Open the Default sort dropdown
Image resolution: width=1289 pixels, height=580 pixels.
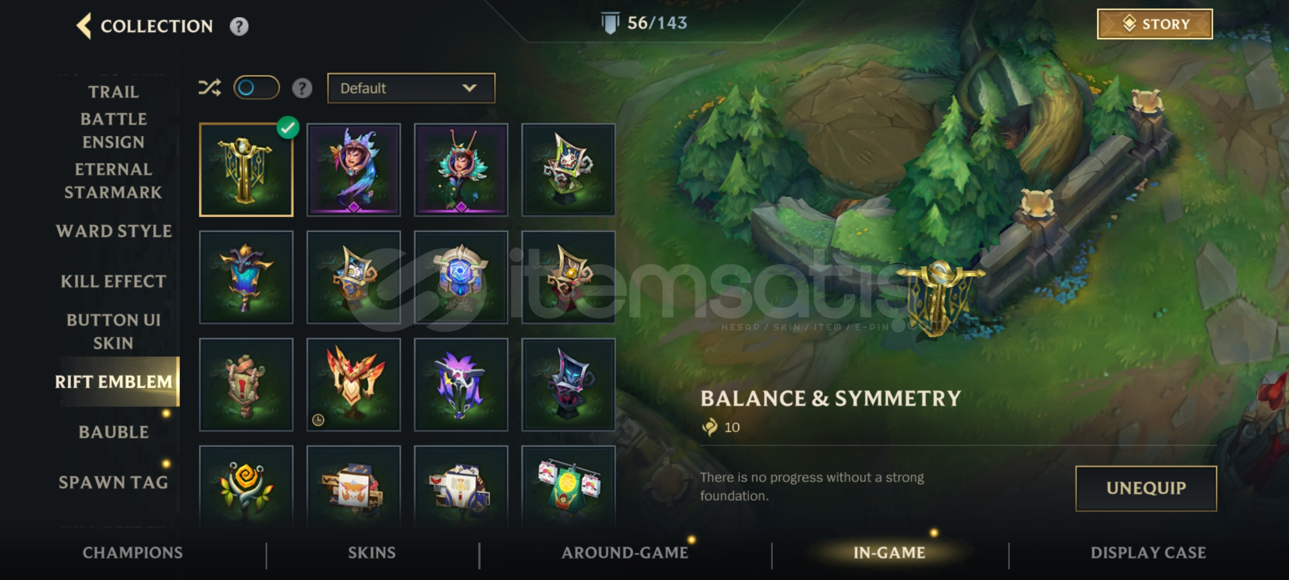coord(411,88)
